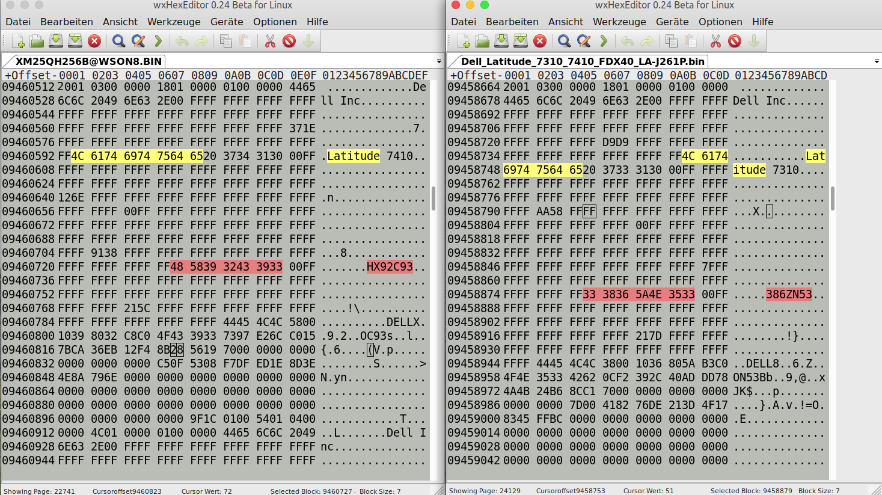The image size is (882, 495).
Task: Open Geräte menu in left window
Action: click(227, 22)
